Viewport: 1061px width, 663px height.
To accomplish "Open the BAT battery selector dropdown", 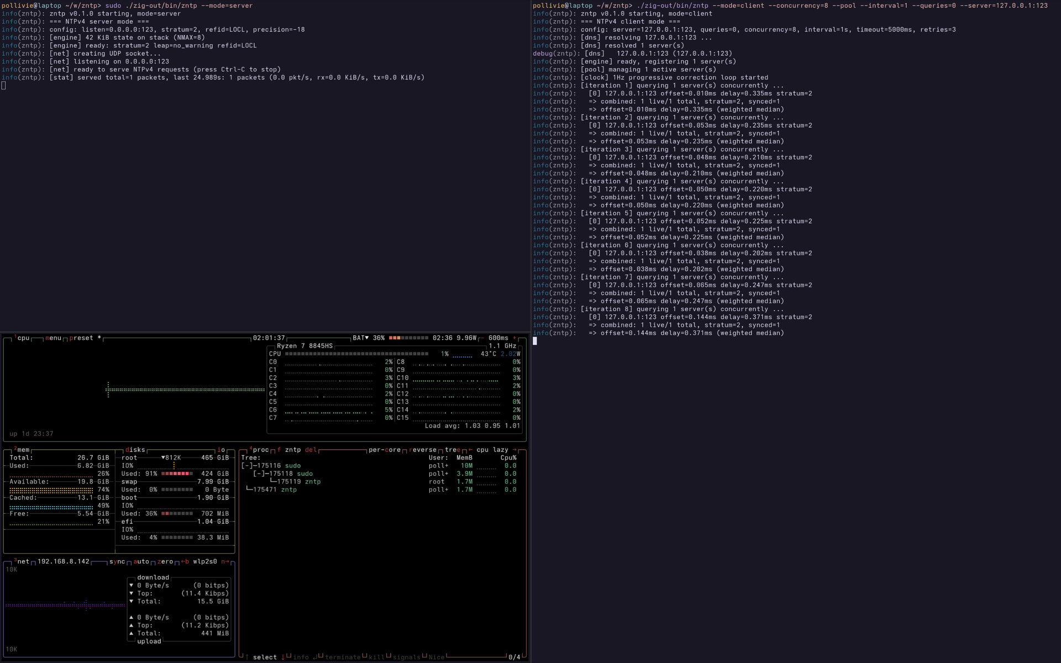I will pos(360,338).
